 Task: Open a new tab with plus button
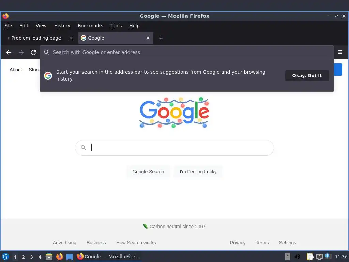click(161, 38)
